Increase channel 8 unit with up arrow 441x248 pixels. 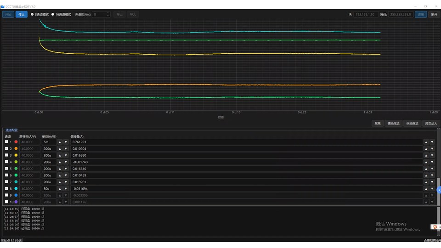pos(60,189)
